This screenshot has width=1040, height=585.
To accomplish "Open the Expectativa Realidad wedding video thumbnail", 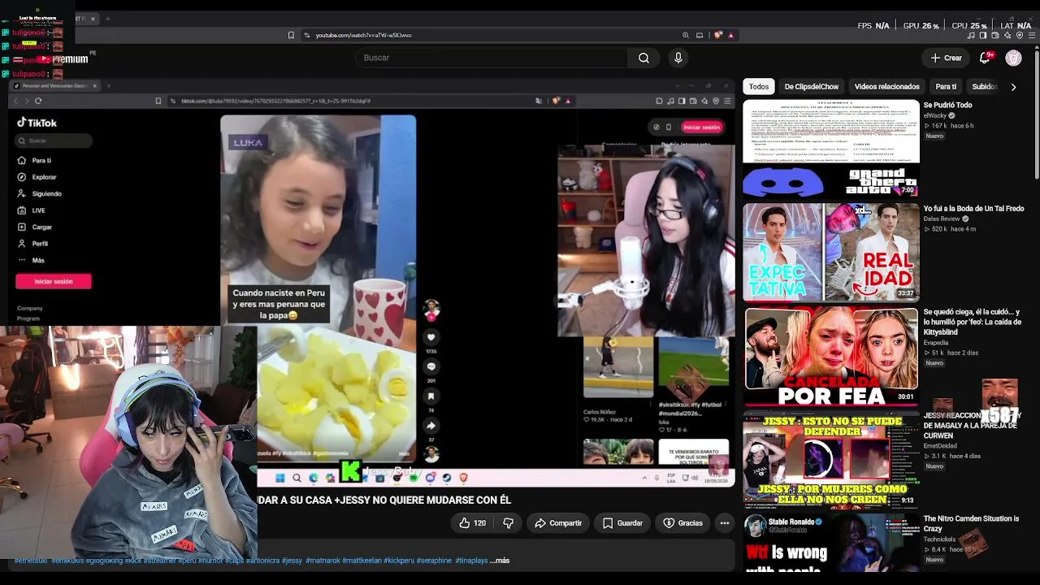I will [x=831, y=252].
